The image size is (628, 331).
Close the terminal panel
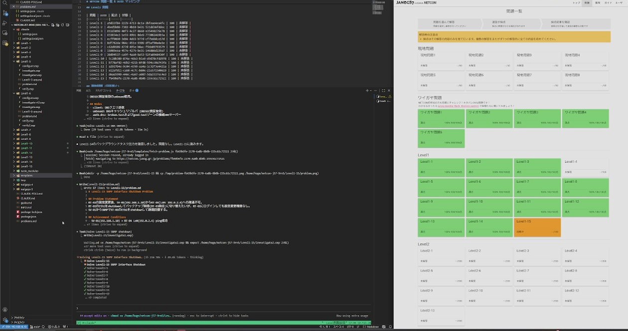[389, 91]
